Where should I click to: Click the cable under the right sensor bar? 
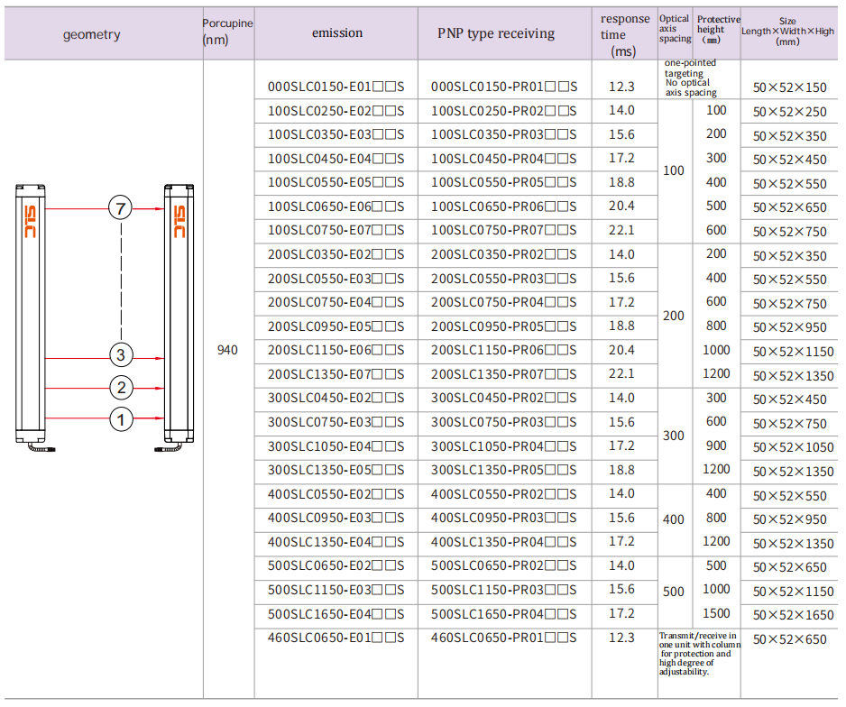171,448
